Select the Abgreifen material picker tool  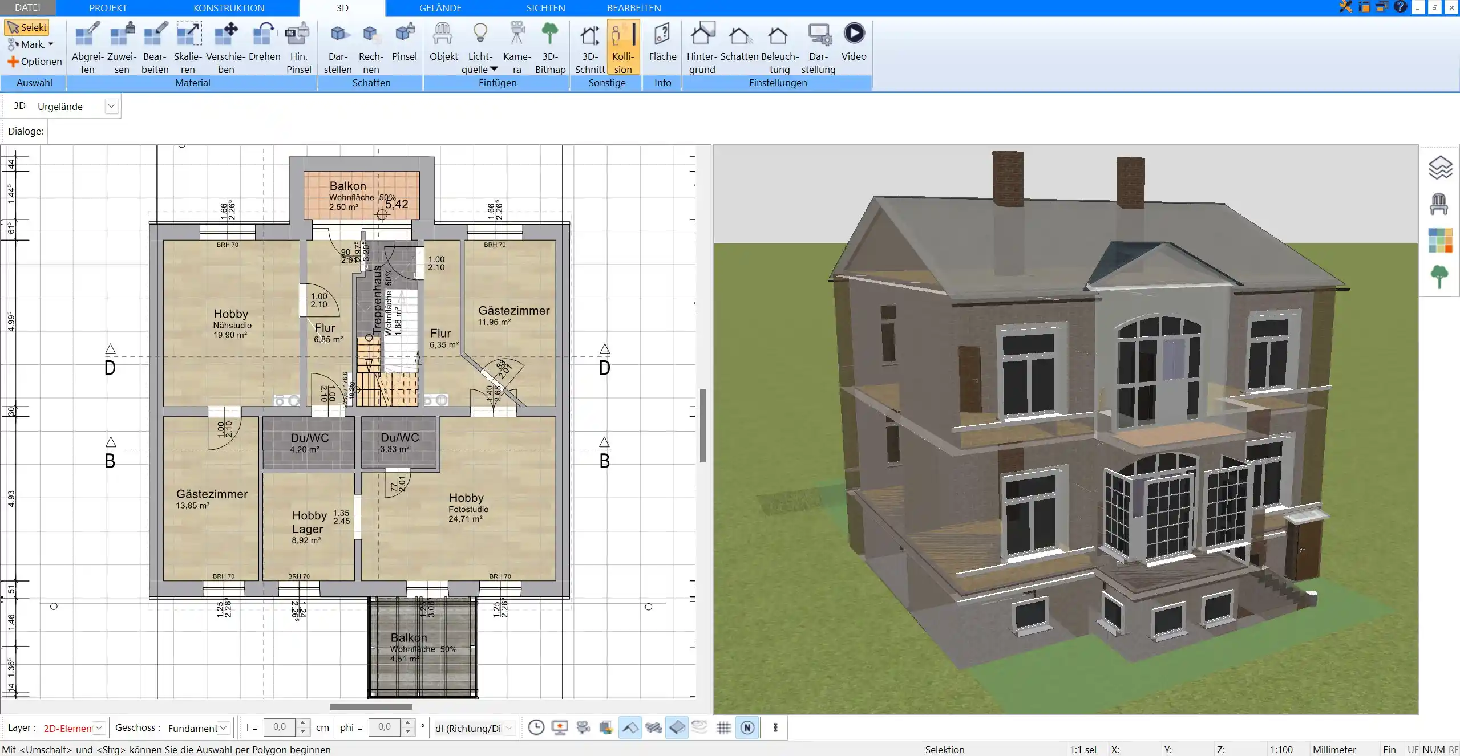tap(87, 47)
